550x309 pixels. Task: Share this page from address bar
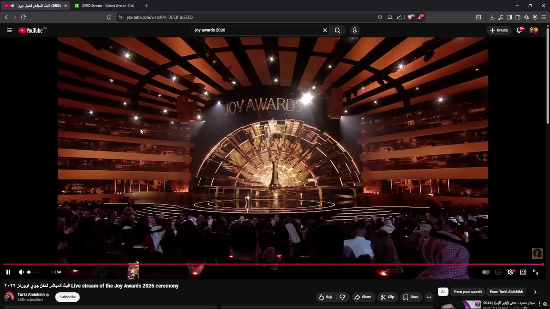pyautogui.click(x=400, y=17)
